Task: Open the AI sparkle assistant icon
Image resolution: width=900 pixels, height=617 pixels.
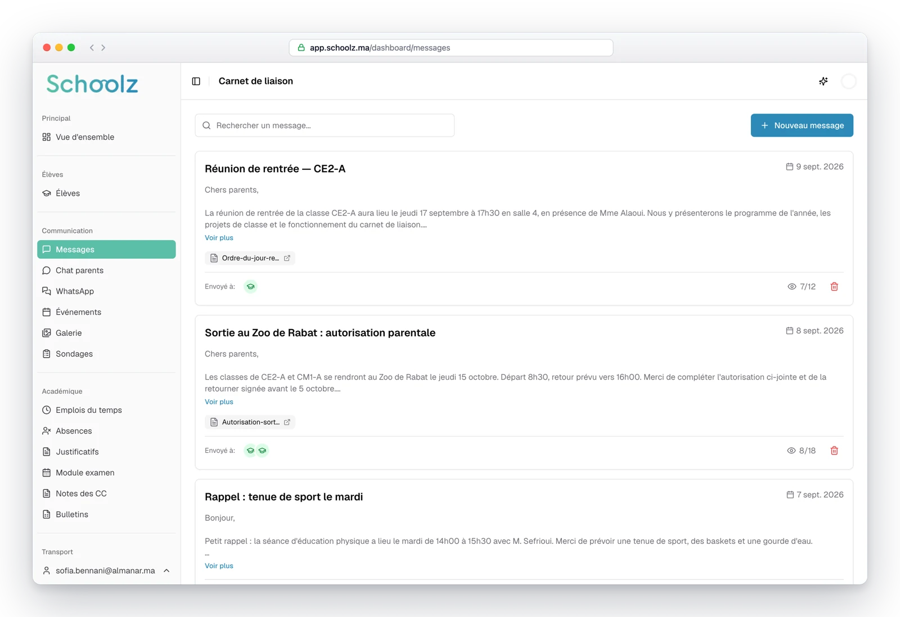Action: [823, 82]
